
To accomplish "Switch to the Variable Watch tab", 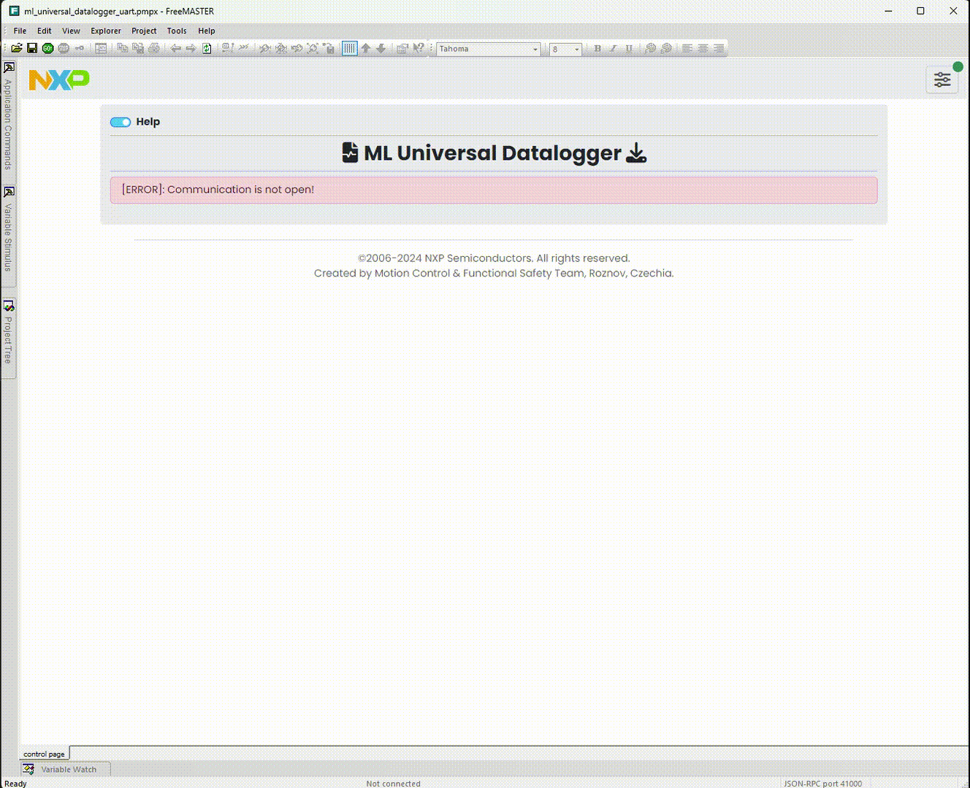I will (x=65, y=769).
